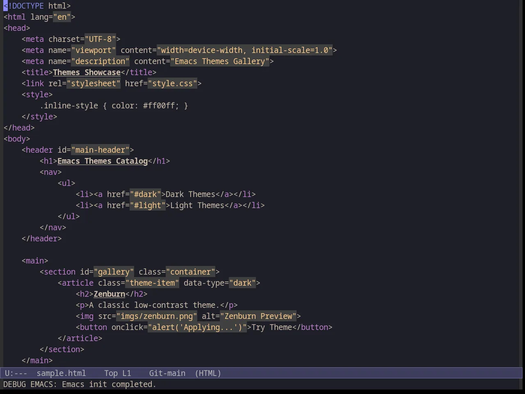Click the "UTF-8" charset string
This screenshot has height=394, width=525.
point(100,39)
